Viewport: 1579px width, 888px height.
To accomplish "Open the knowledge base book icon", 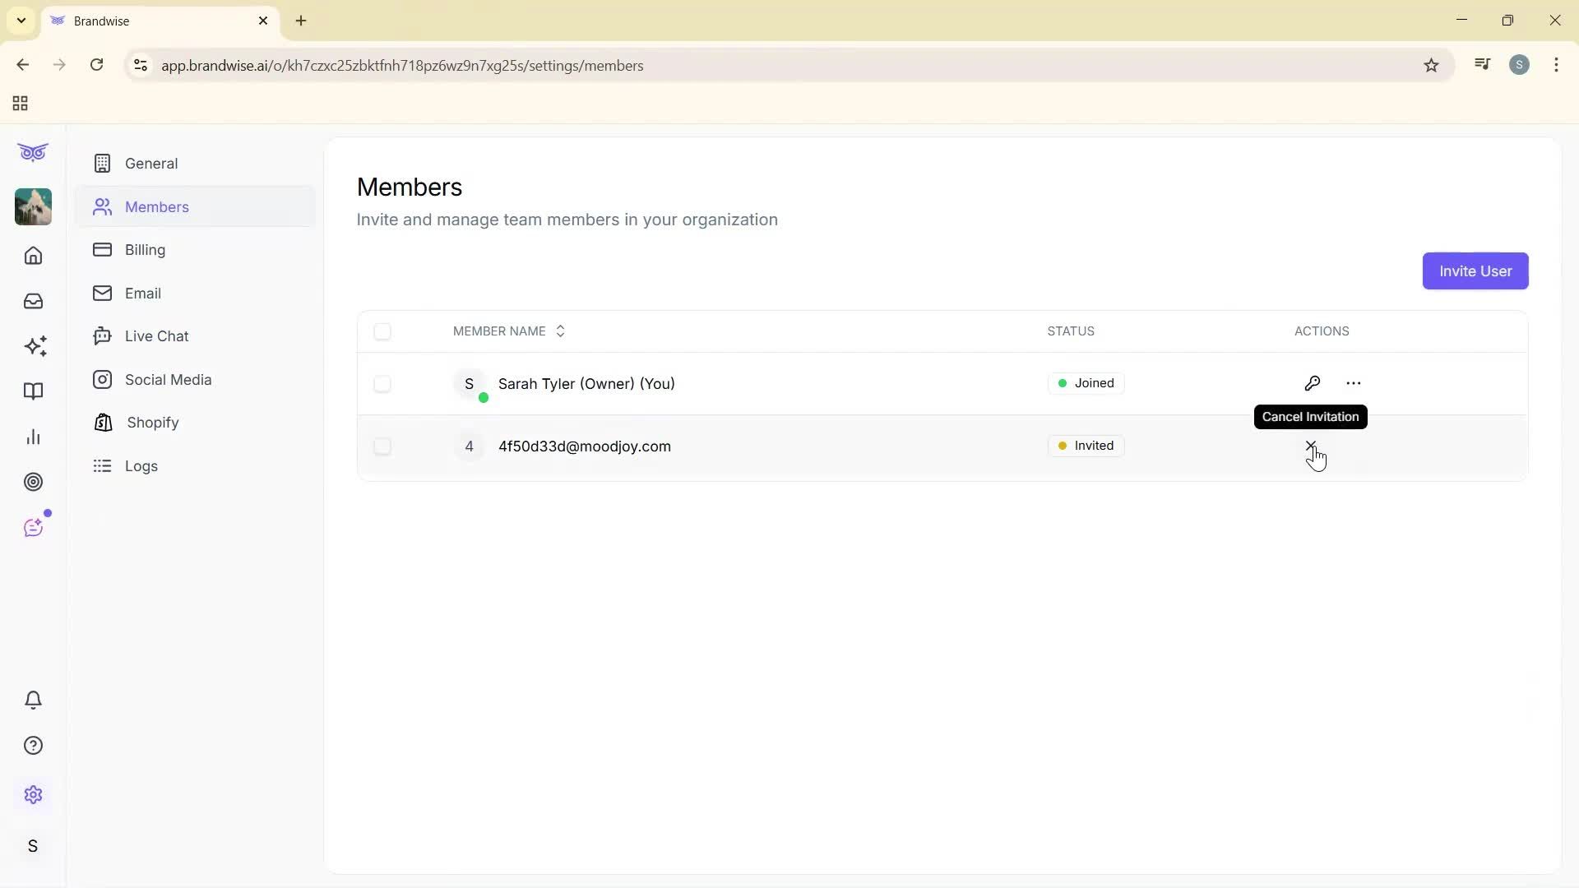I will click(x=33, y=391).
